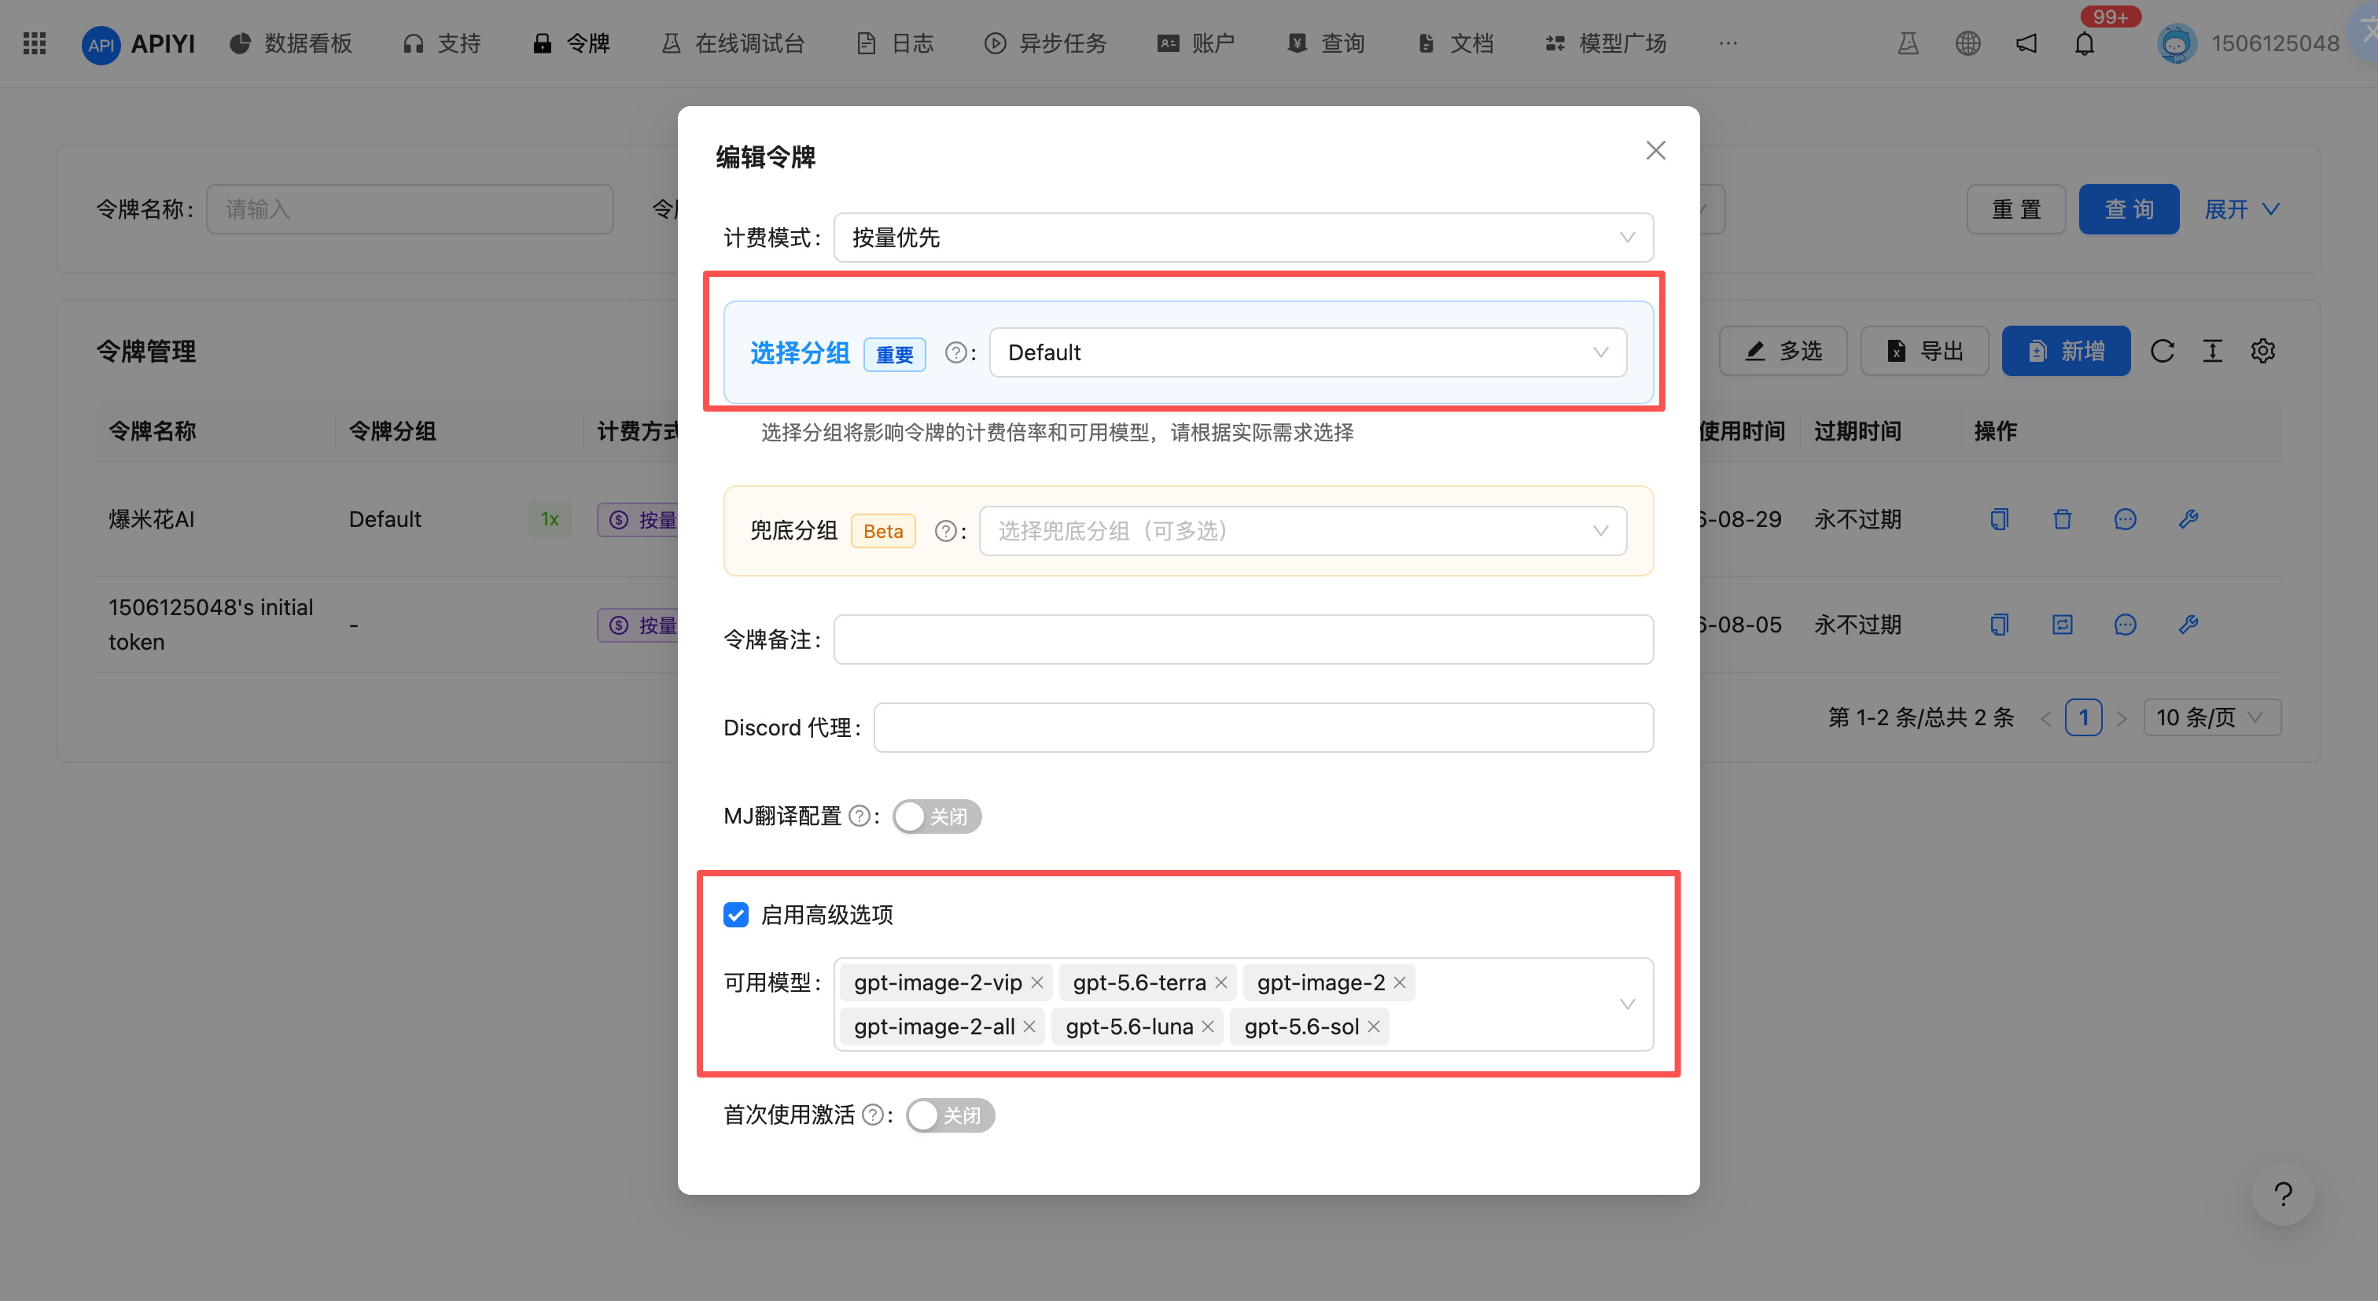Viewport: 2378px width, 1301px height.
Task: Uncheck 启用高级选项 checkbox
Action: coord(736,915)
